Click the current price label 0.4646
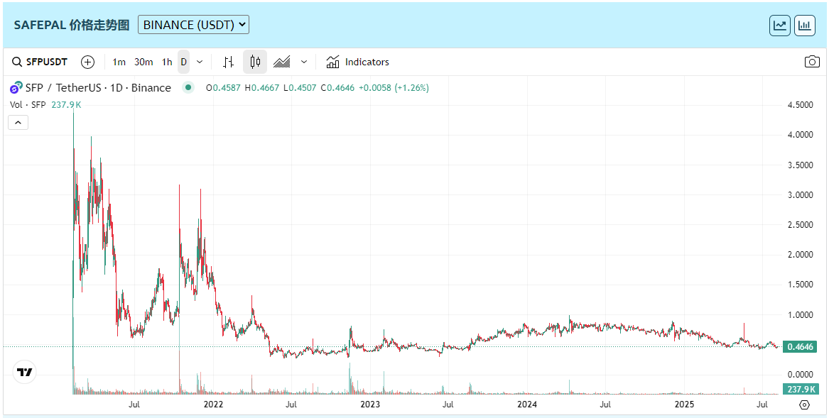This screenshot has width=829, height=418. 800,347
